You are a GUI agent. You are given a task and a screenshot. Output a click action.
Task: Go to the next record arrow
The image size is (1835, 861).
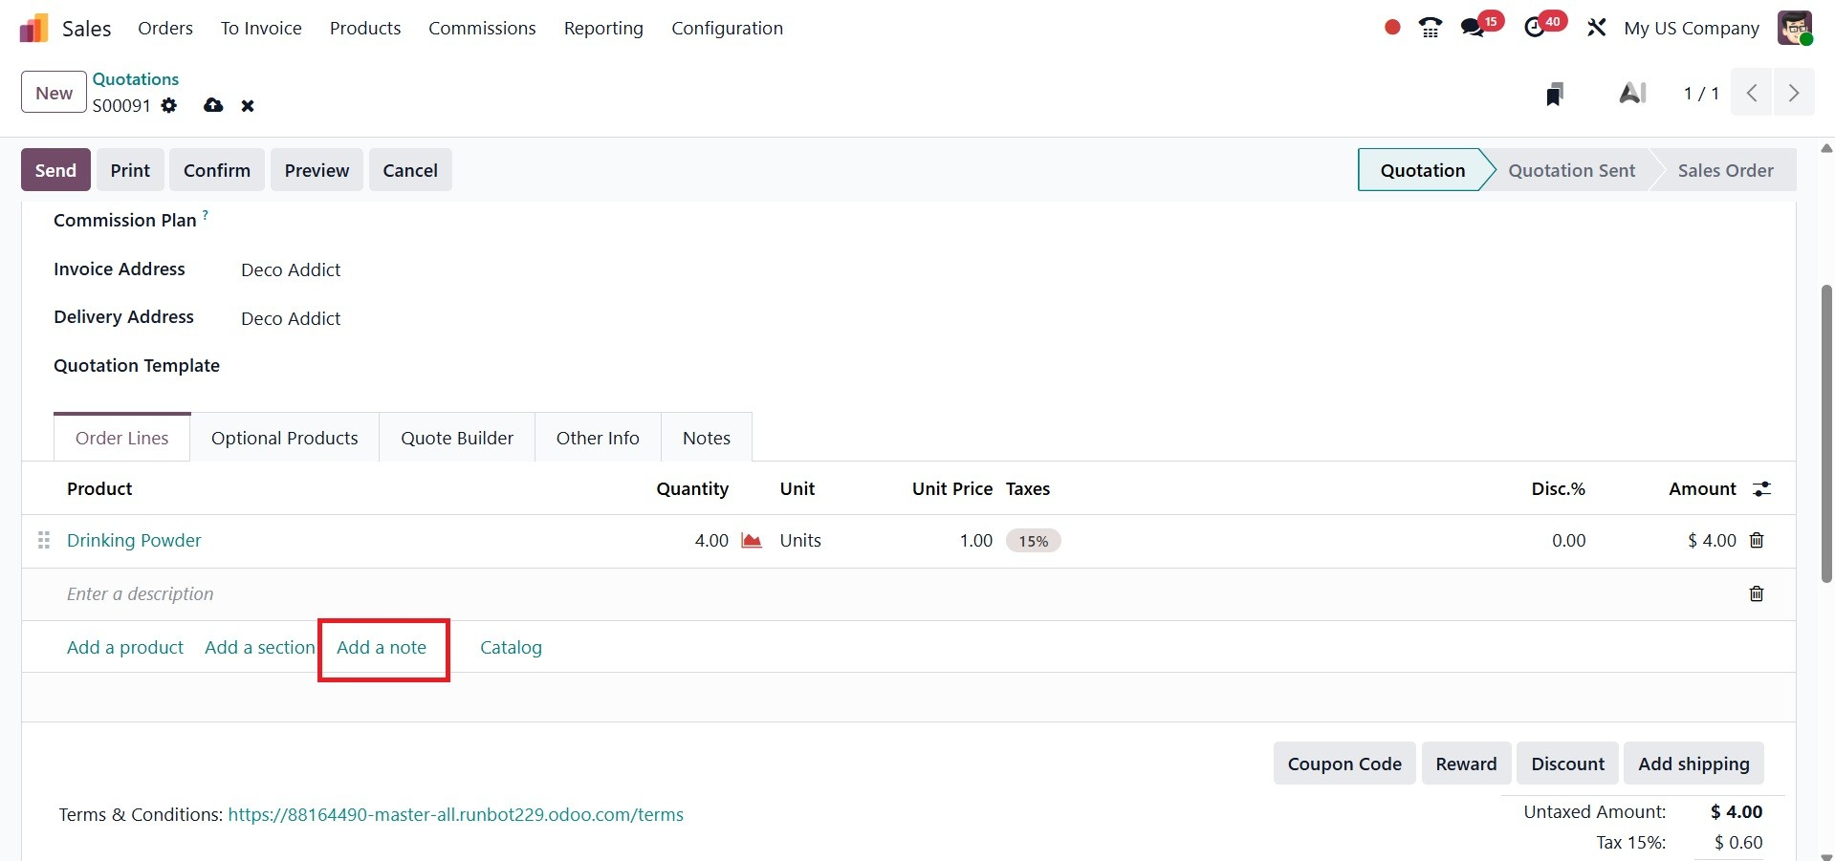coord(1793,94)
